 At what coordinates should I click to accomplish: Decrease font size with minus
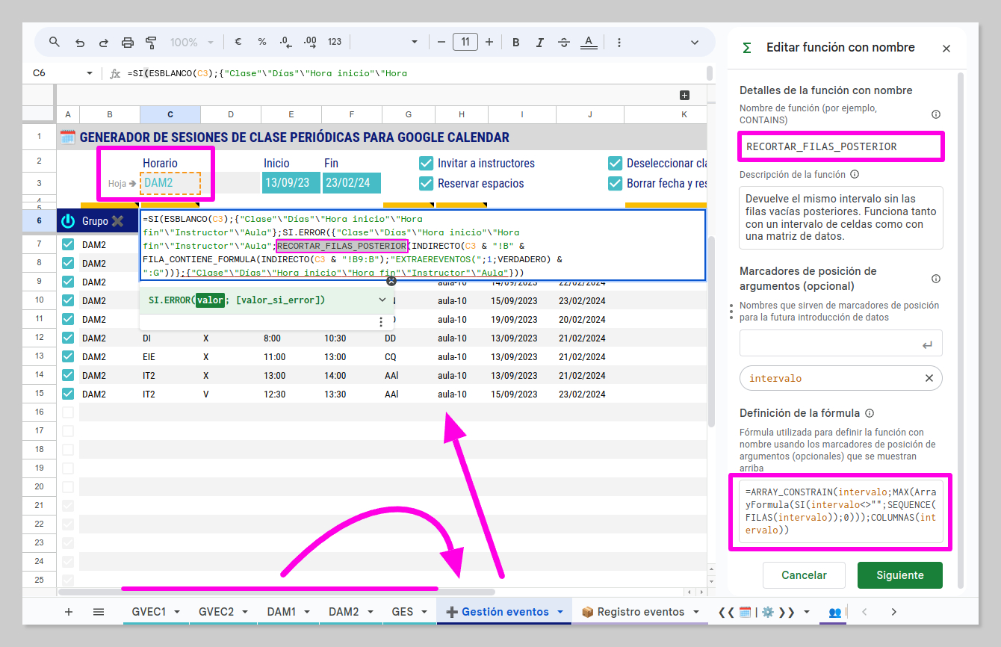(441, 42)
